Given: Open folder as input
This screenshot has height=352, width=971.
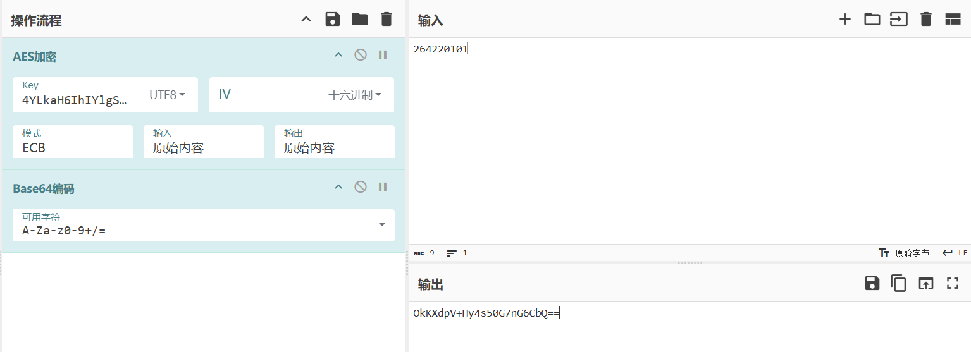Looking at the screenshot, I should coord(872,19).
